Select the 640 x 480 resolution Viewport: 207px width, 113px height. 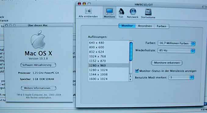point(109,43)
